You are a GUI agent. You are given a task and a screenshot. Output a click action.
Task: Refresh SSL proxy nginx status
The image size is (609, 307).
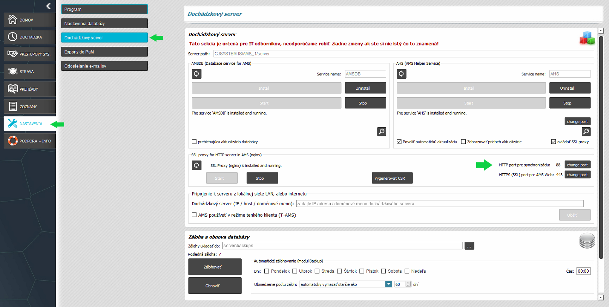[x=196, y=165]
